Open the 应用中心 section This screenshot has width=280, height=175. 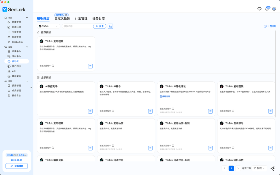[x=17, y=51]
